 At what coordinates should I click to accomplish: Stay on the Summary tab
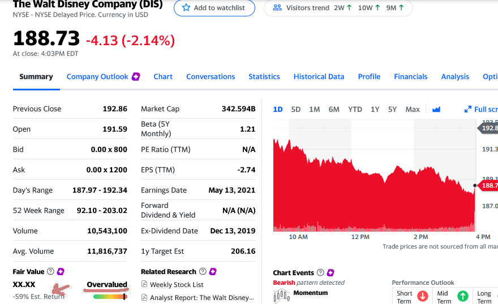(x=36, y=77)
